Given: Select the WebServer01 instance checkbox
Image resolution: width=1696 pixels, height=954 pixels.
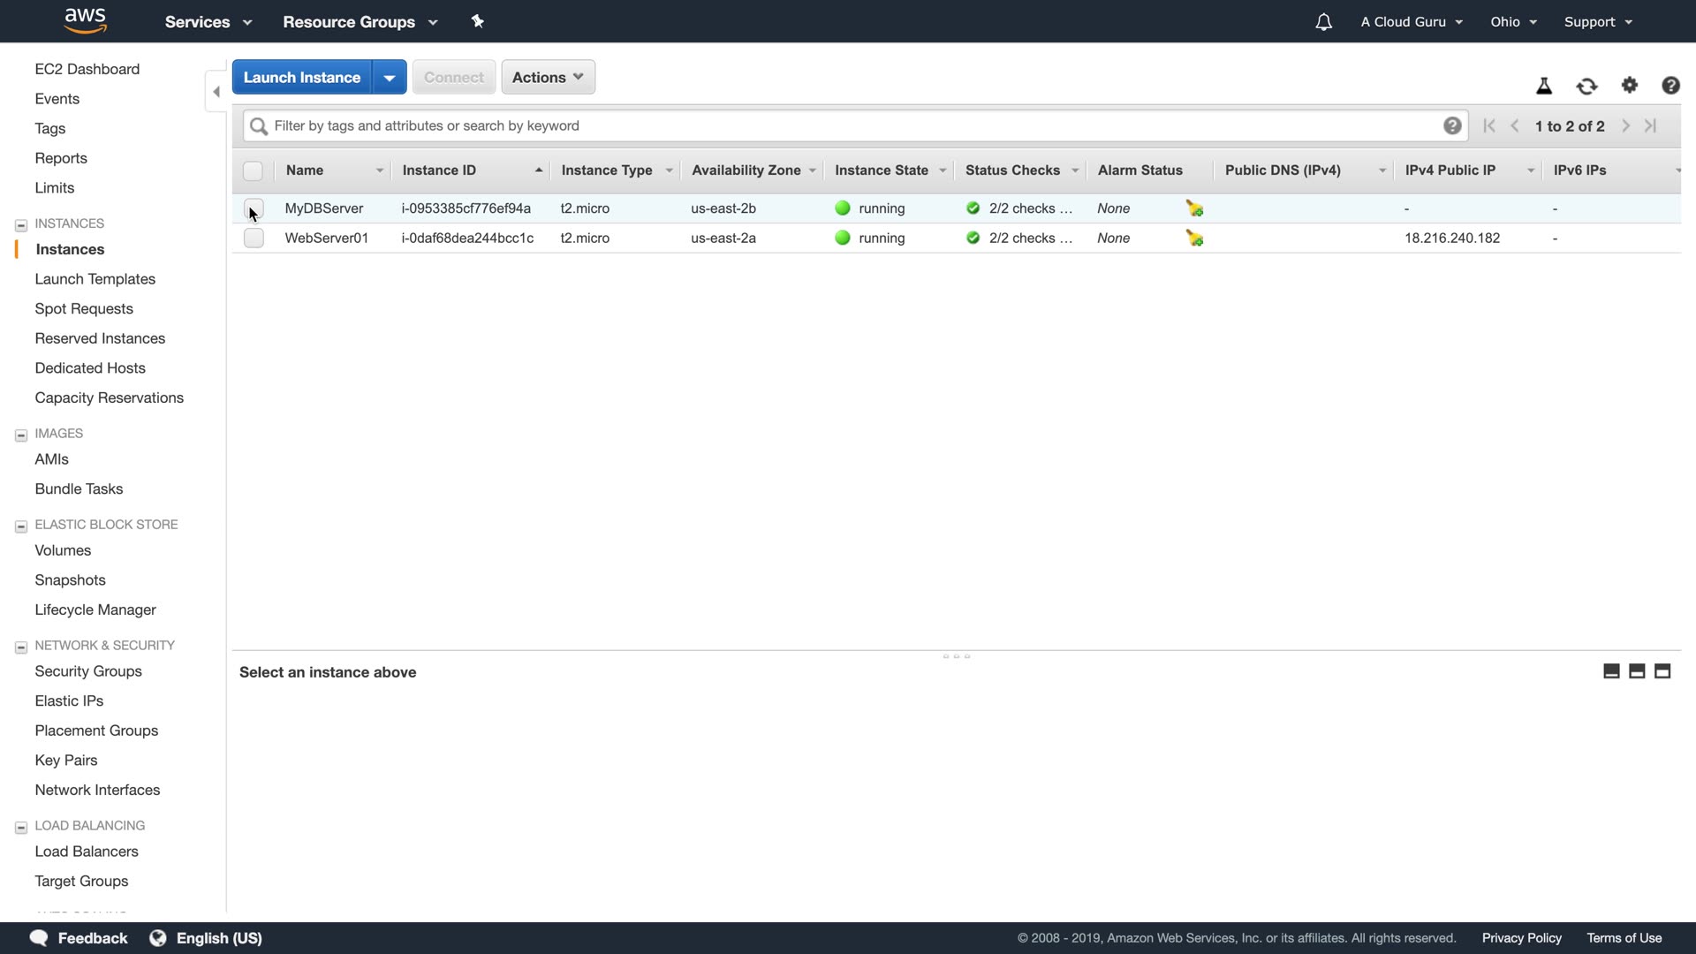Looking at the screenshot, I should (x=254, y=238).
